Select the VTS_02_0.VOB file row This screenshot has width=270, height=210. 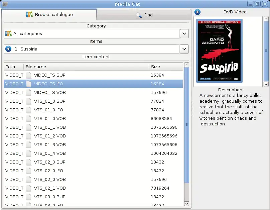[x=93, y=180]
